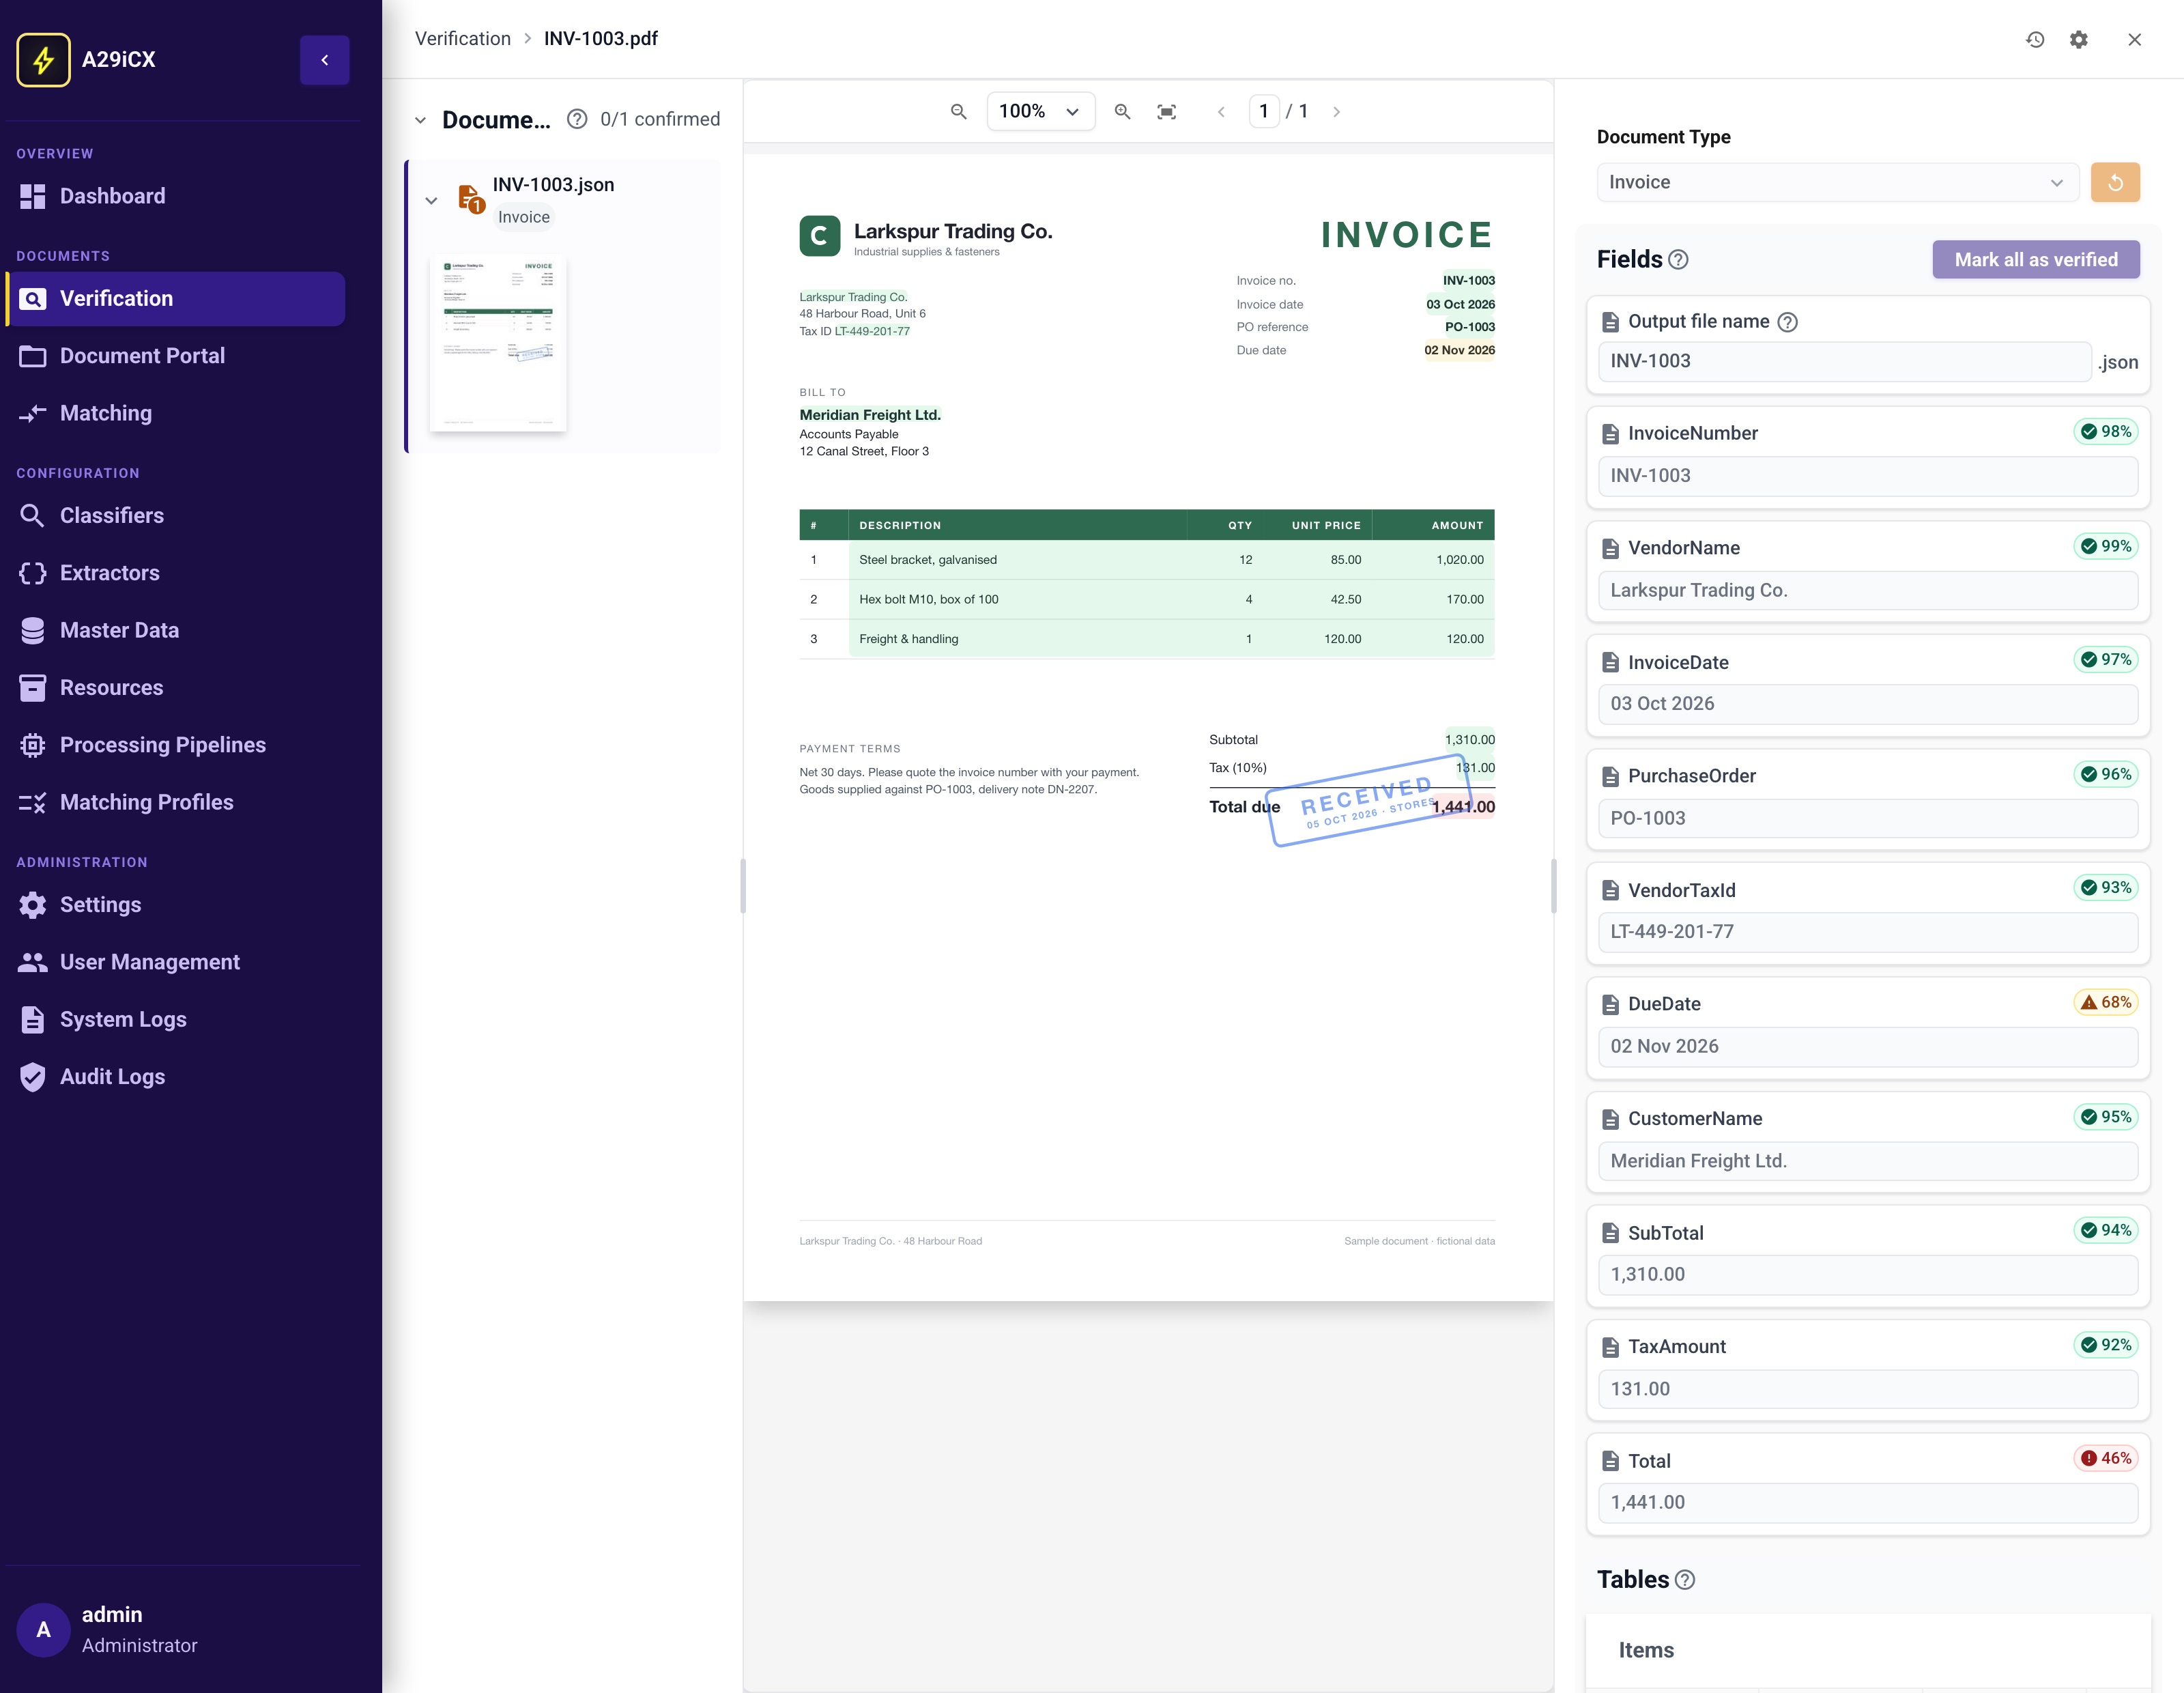
Task: Click the admin user avatar
Action: (43, 1630)
